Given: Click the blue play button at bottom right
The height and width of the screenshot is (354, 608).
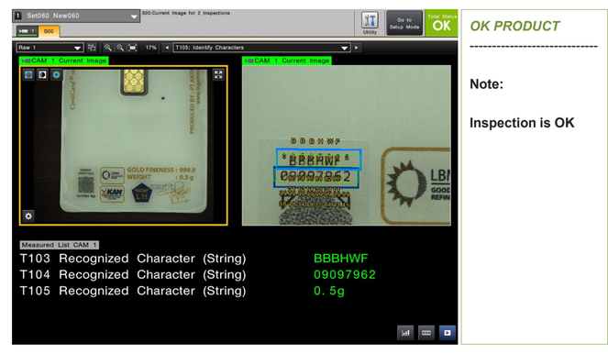Looking at the screenshot, I should tap(448, 333).
